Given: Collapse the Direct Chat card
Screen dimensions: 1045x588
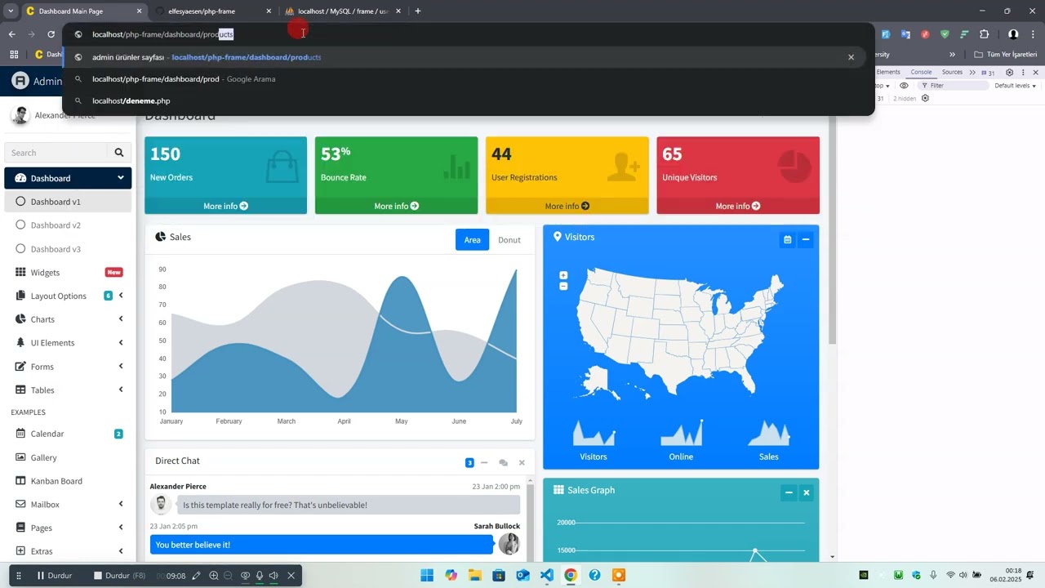Looking at the screenshot, I should (484, 462).
